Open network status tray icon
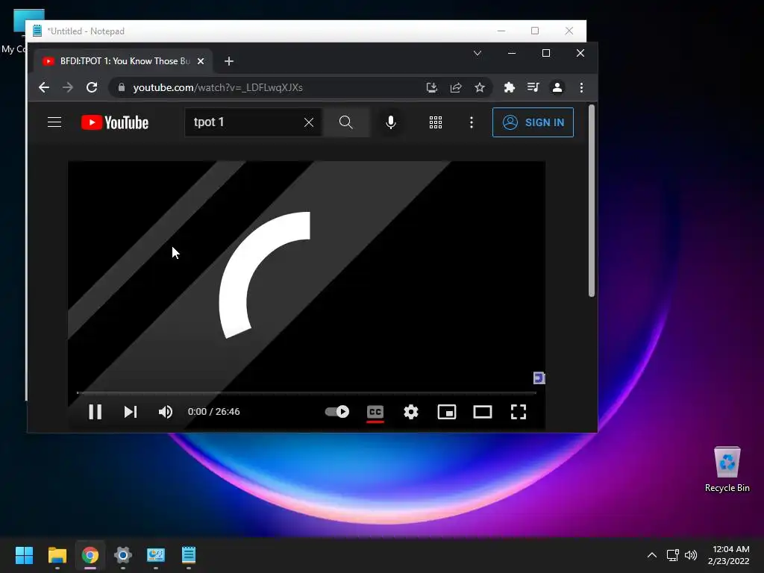The height and width of the screenshot is (573, 764). coord(673,555)
